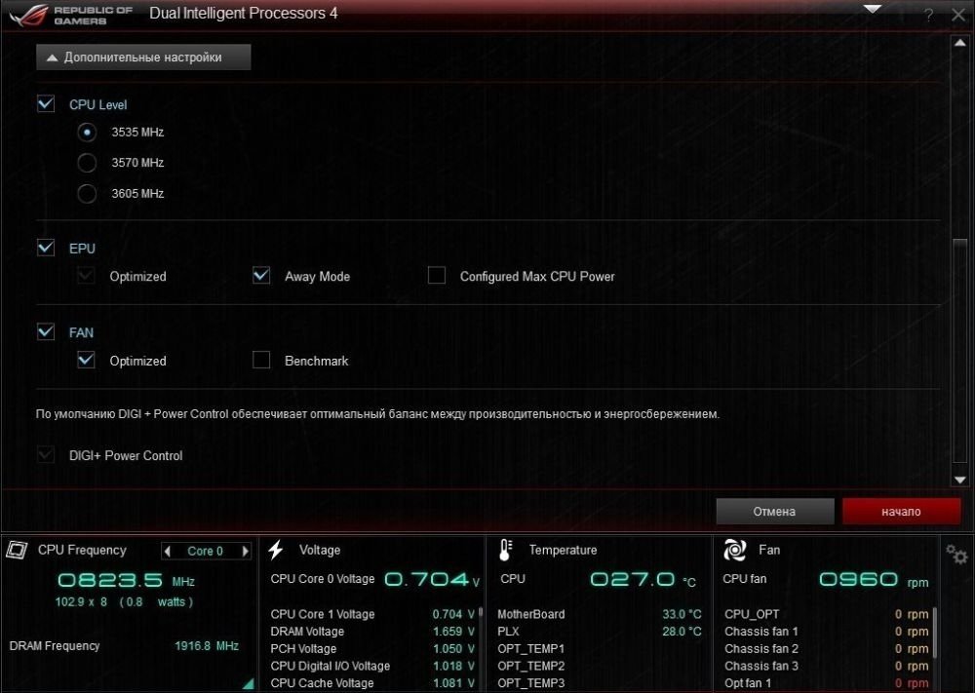Select the 3605 MHz radio option
The width and height of the screenshot is (975, 693).
coord(87,193)
